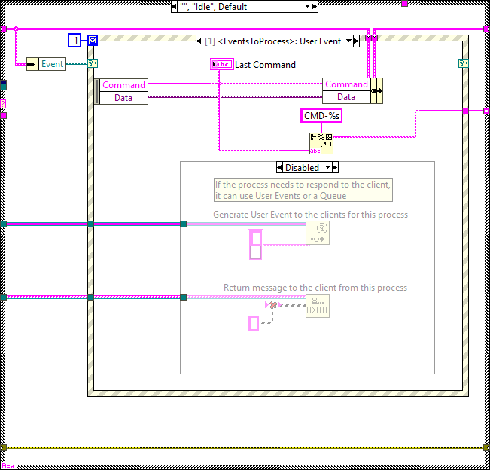This screenshot has height=470, width=490.
Task: Click the empty string constant near queue
Action: (x=253, y=323)
